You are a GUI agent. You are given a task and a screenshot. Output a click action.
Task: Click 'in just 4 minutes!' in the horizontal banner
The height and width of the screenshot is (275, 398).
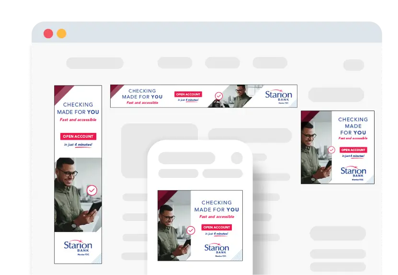point(188,100)
